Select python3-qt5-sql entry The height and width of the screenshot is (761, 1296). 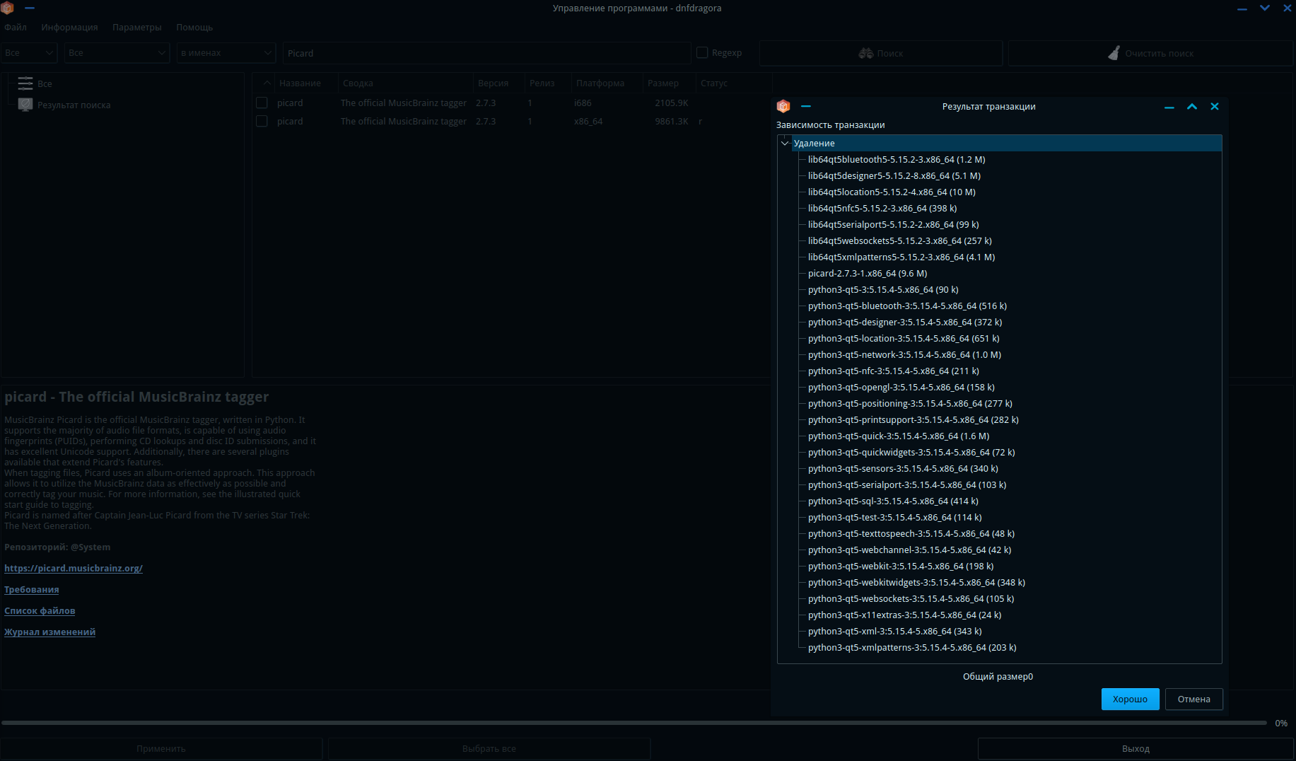893,501
